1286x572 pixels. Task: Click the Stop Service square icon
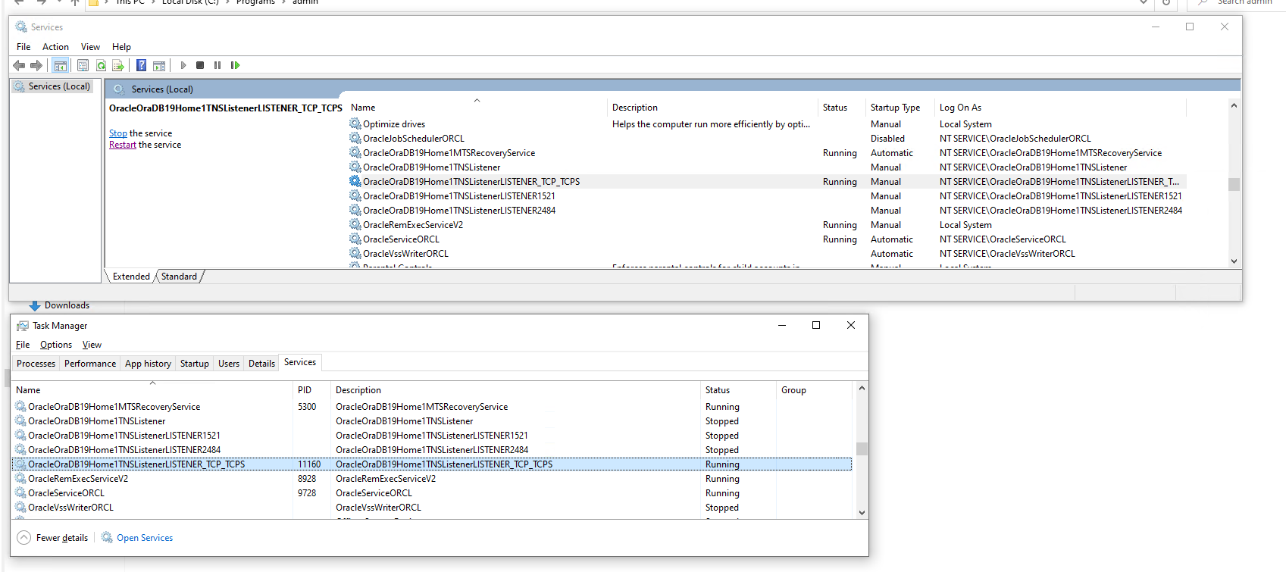pos(200,65)
